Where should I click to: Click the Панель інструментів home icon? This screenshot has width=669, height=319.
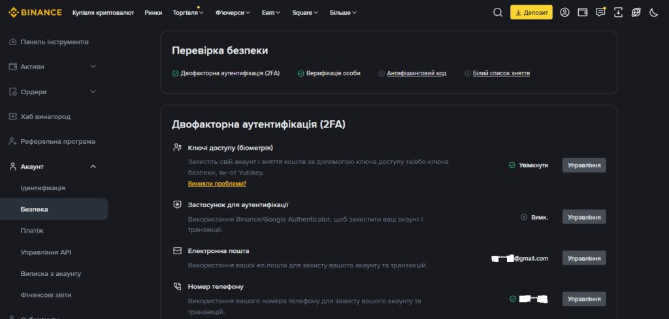(x=12, y=42)
